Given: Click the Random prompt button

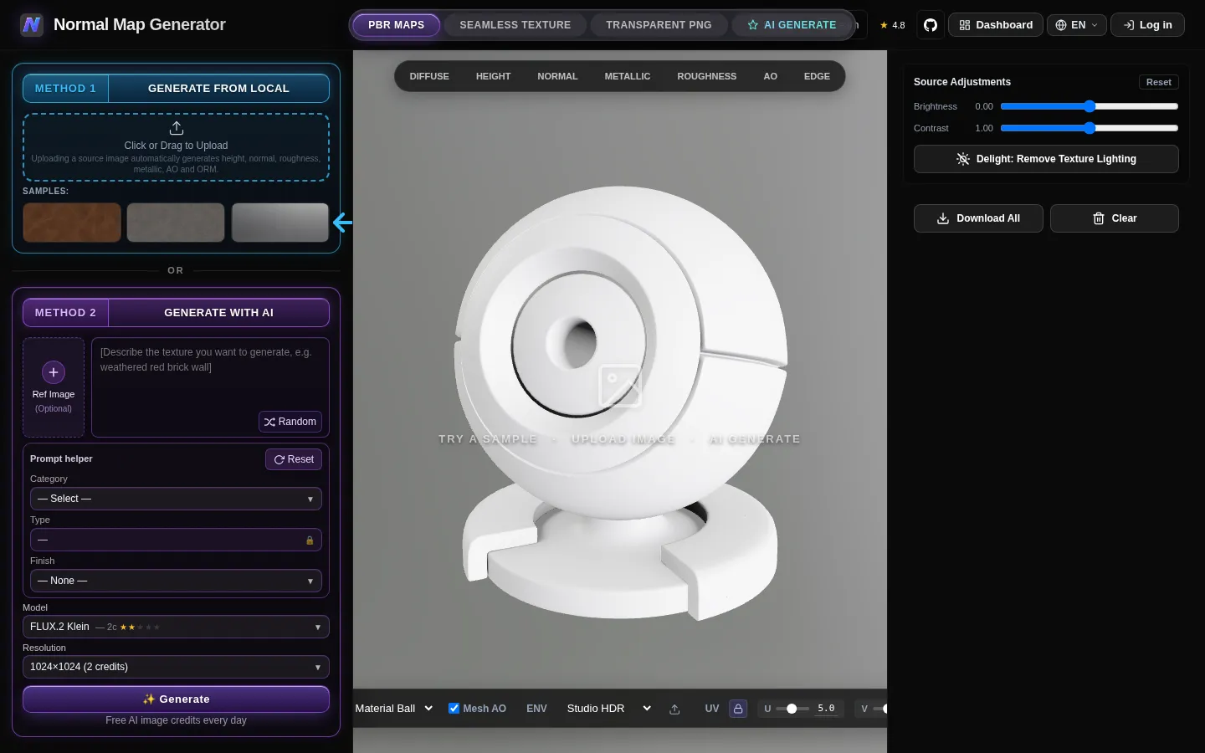Looking at the screenshot, I should pyautogui.click(x=290, y=422).
